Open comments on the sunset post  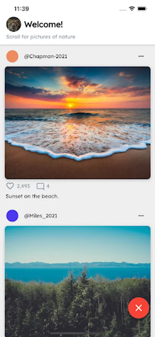pos(40,186)
